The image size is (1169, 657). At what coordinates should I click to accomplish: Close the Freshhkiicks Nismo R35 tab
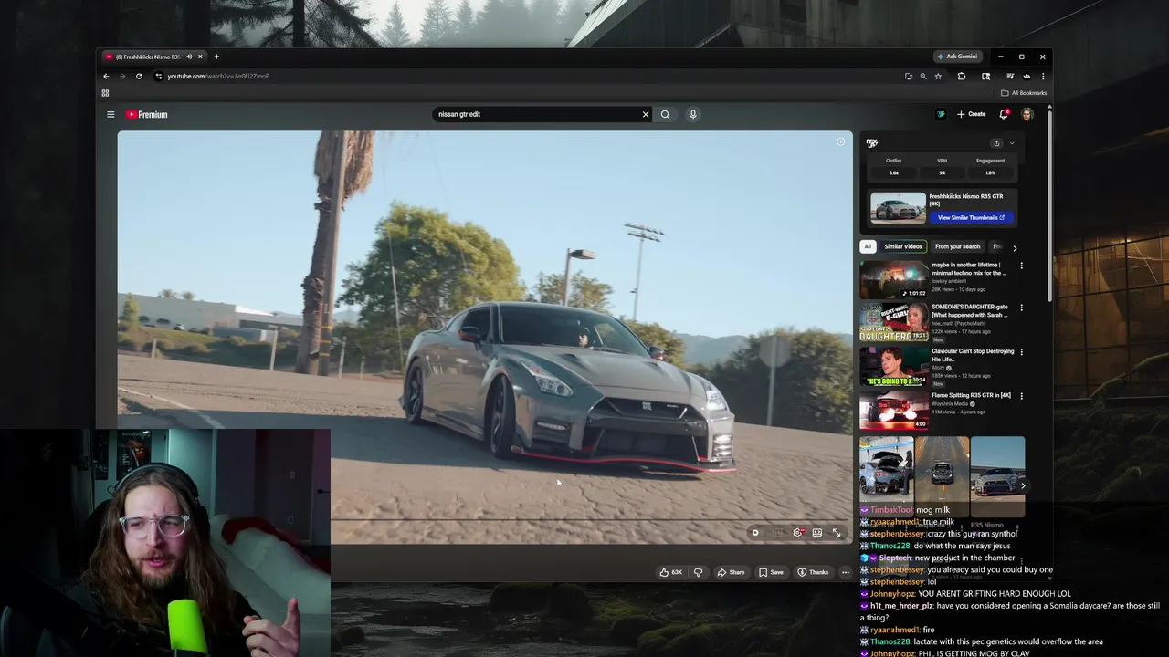click(x=200, y=57)
